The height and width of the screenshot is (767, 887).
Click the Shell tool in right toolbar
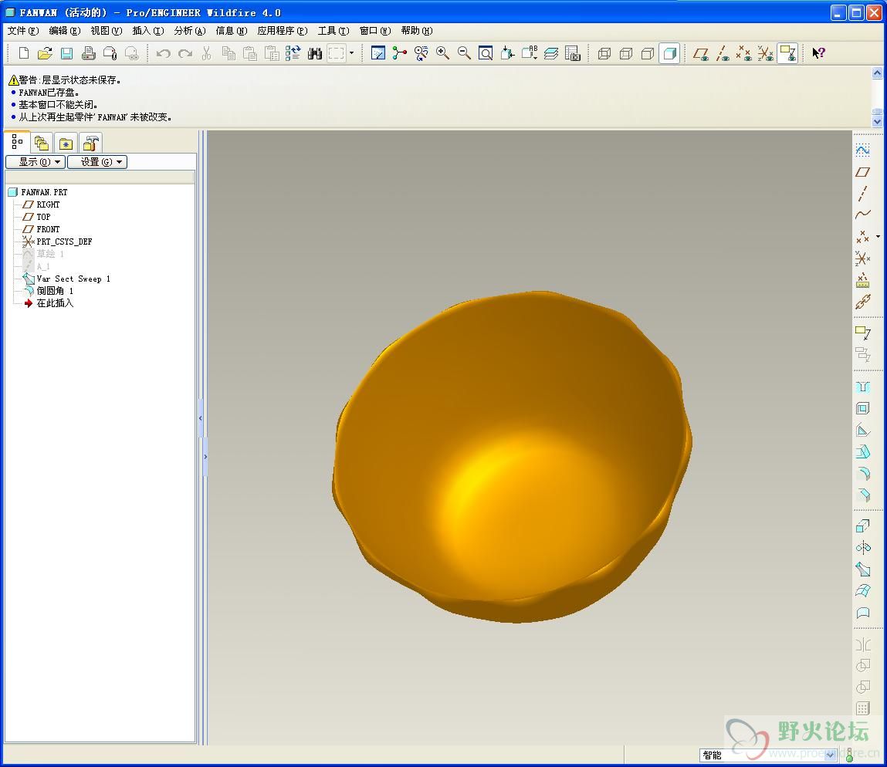[x=862, y=408]
